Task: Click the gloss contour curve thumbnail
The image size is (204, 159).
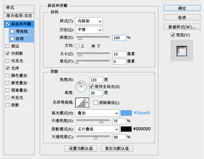Action: [x=80, y=103]
